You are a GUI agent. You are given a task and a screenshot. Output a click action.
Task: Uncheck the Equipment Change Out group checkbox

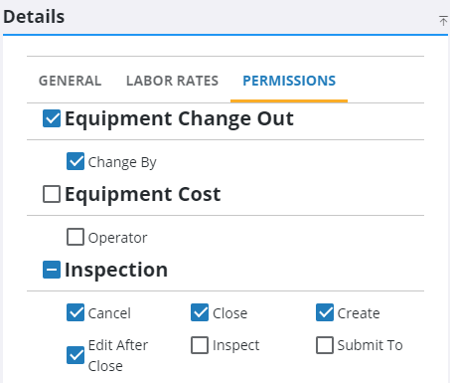[x=52, y=118]
